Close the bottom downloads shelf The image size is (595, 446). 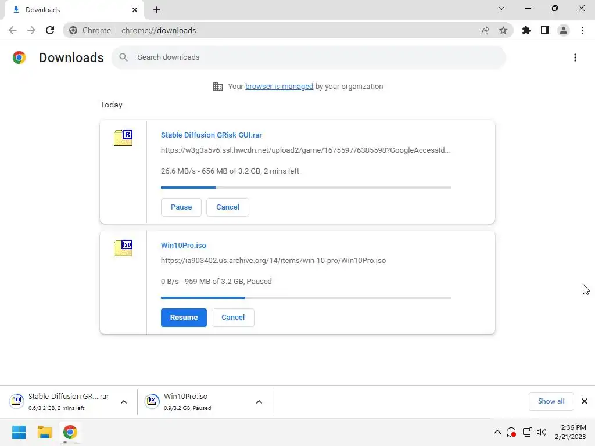point(585,401)
